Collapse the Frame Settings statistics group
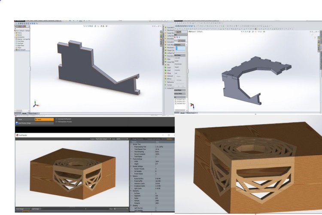 pos(131,159)
